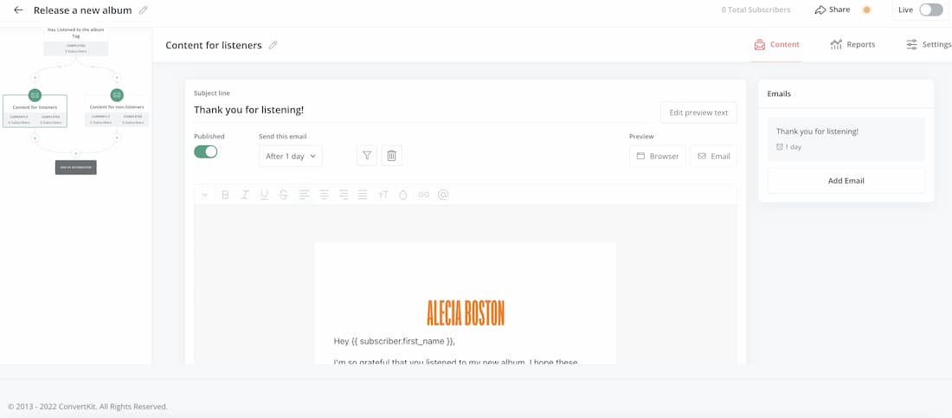
Task: Click the plus node below 'Content for listeners'
Action: pyautogui.click(x=35, y=138)
